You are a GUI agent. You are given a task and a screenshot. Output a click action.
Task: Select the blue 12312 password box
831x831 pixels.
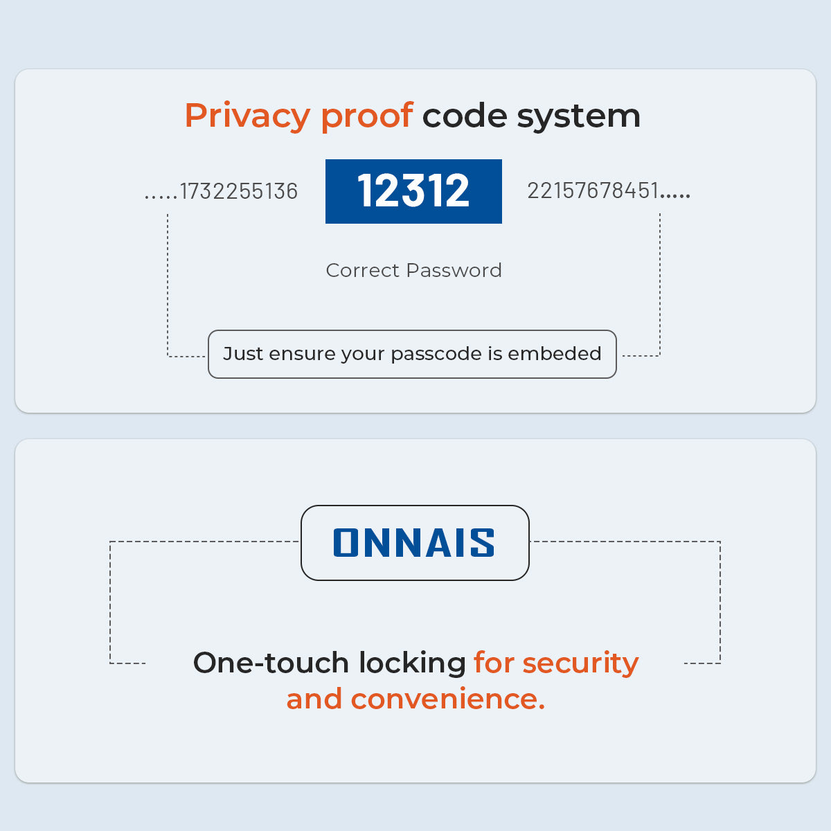(x=413, y=191)
